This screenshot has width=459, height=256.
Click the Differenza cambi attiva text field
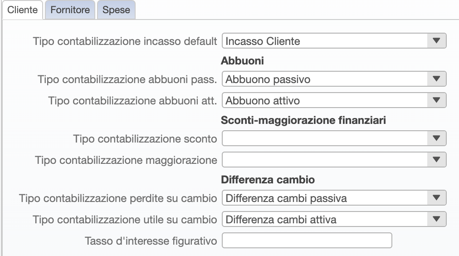[x=325, y=219]
